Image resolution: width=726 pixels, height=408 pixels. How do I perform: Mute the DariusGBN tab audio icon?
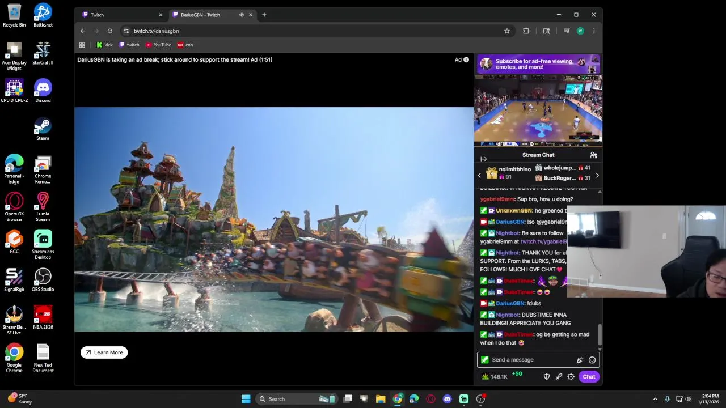[242, 15]
